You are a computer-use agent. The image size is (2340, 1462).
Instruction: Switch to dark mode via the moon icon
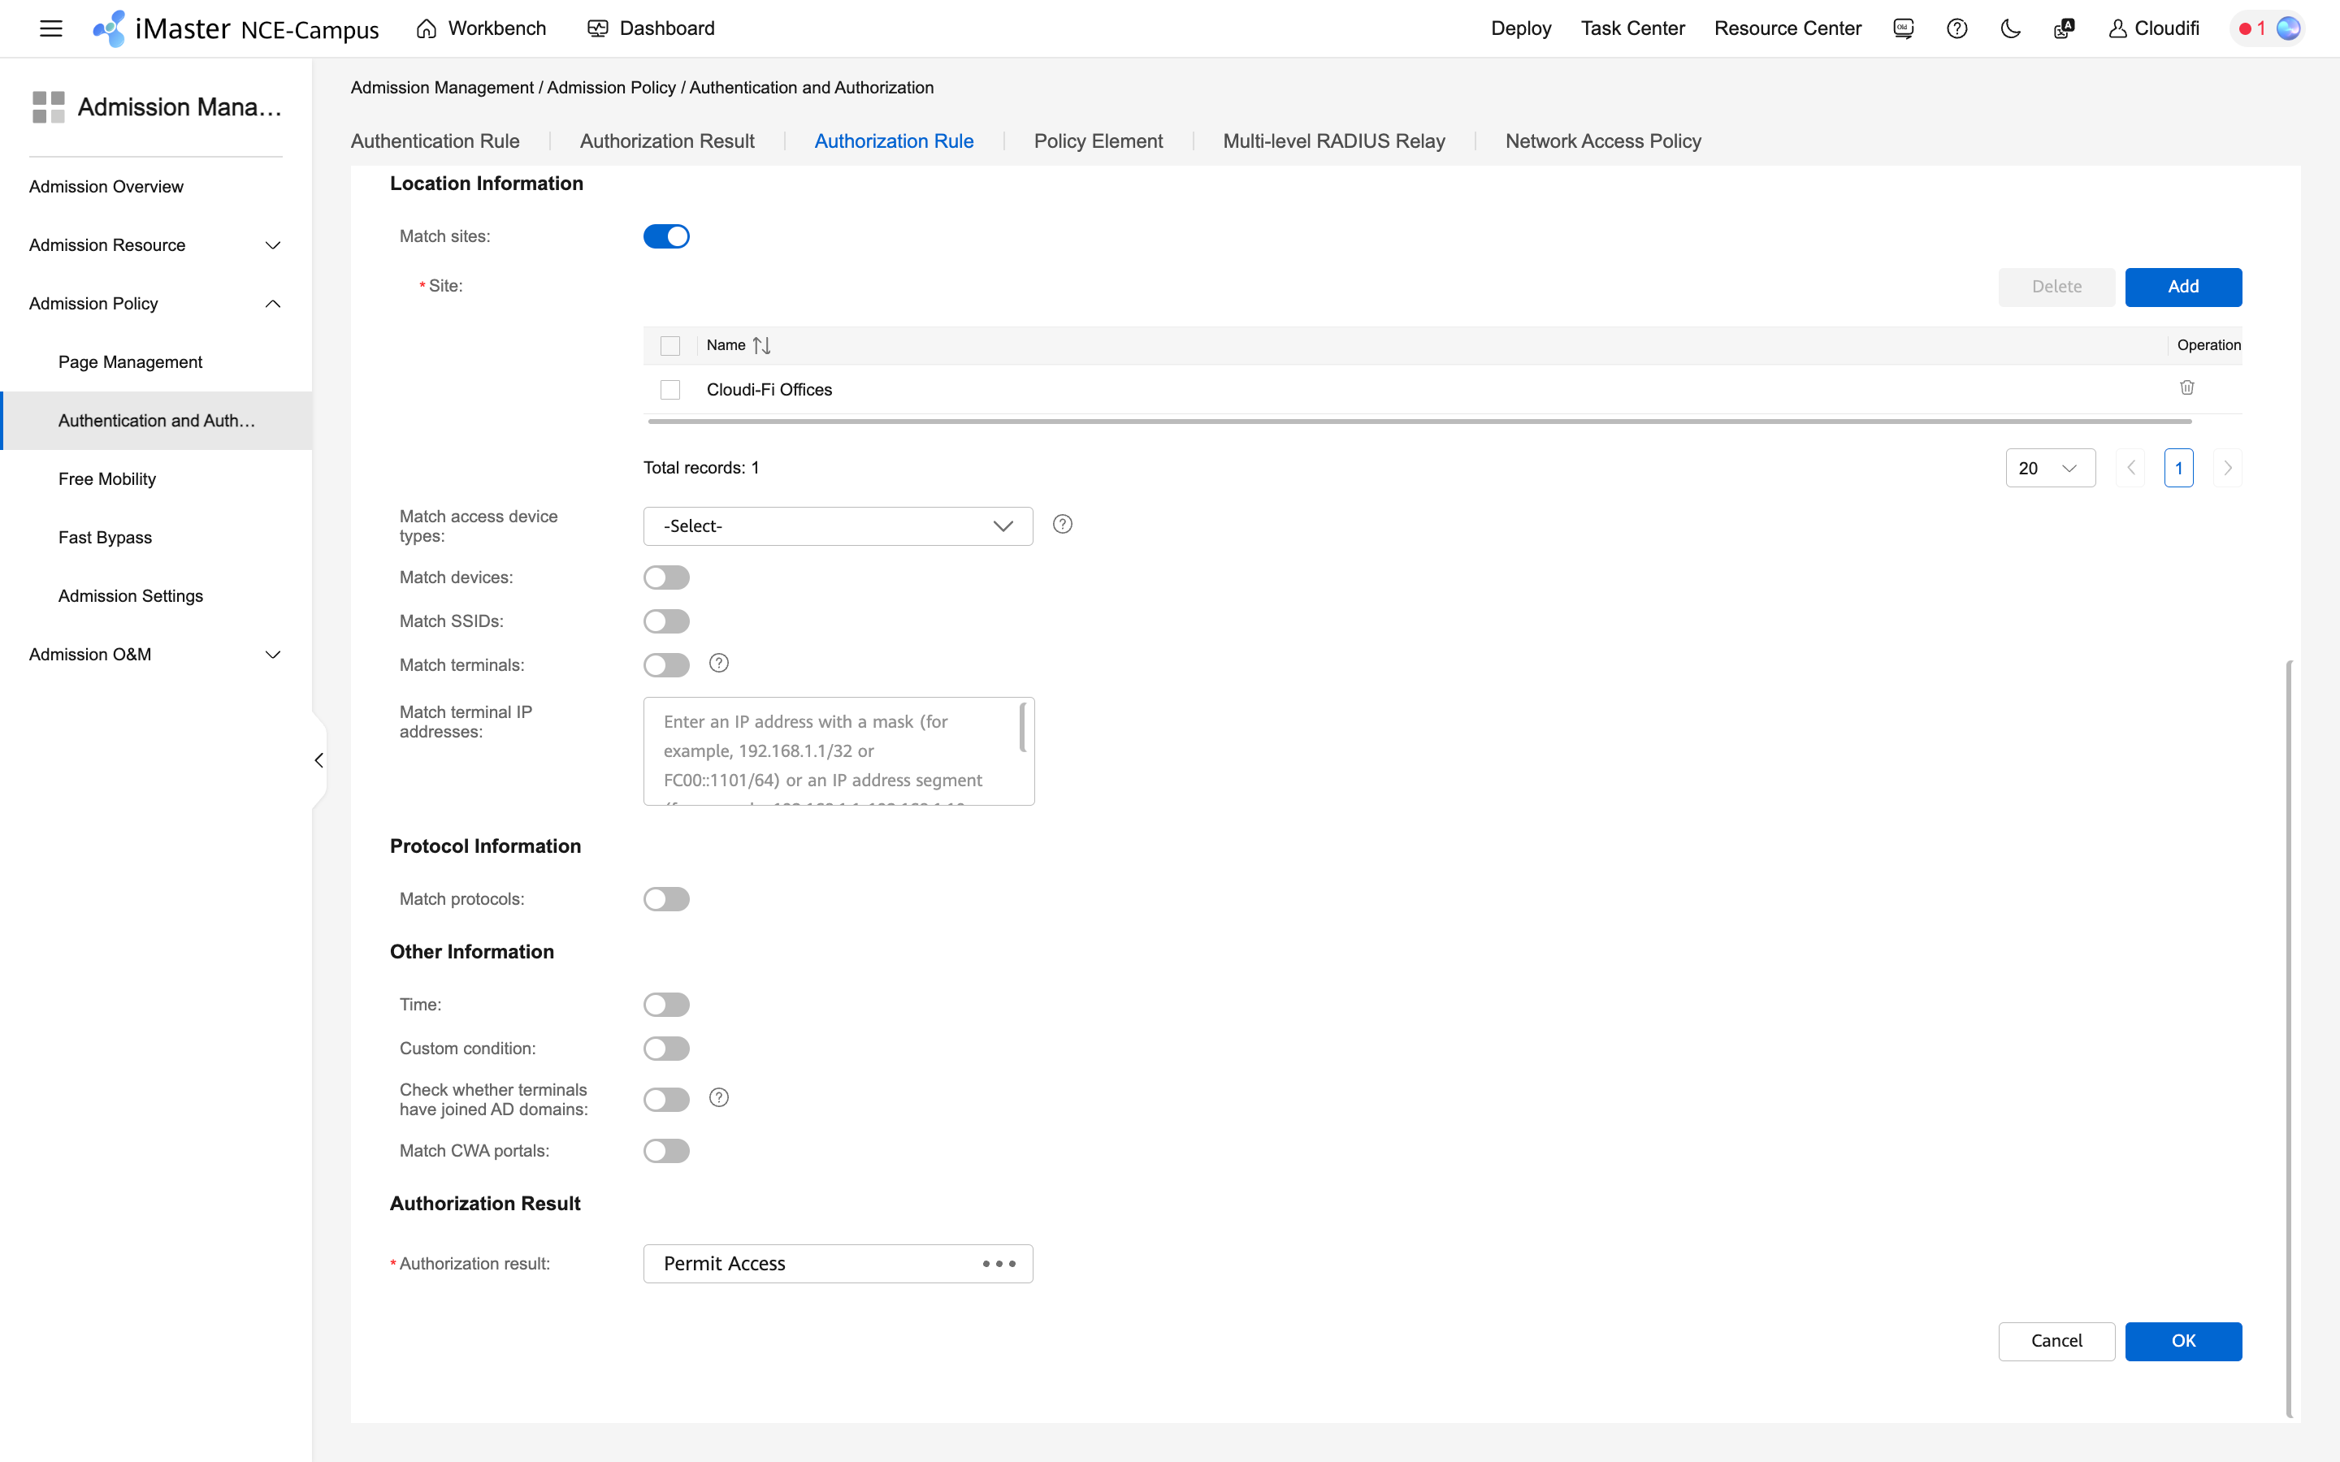tap(2009, 28)
